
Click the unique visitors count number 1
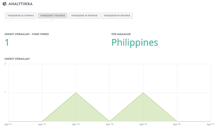coord(7,43)
